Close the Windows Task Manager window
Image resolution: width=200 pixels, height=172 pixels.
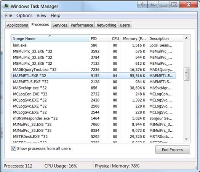click(x=189, y=5)
